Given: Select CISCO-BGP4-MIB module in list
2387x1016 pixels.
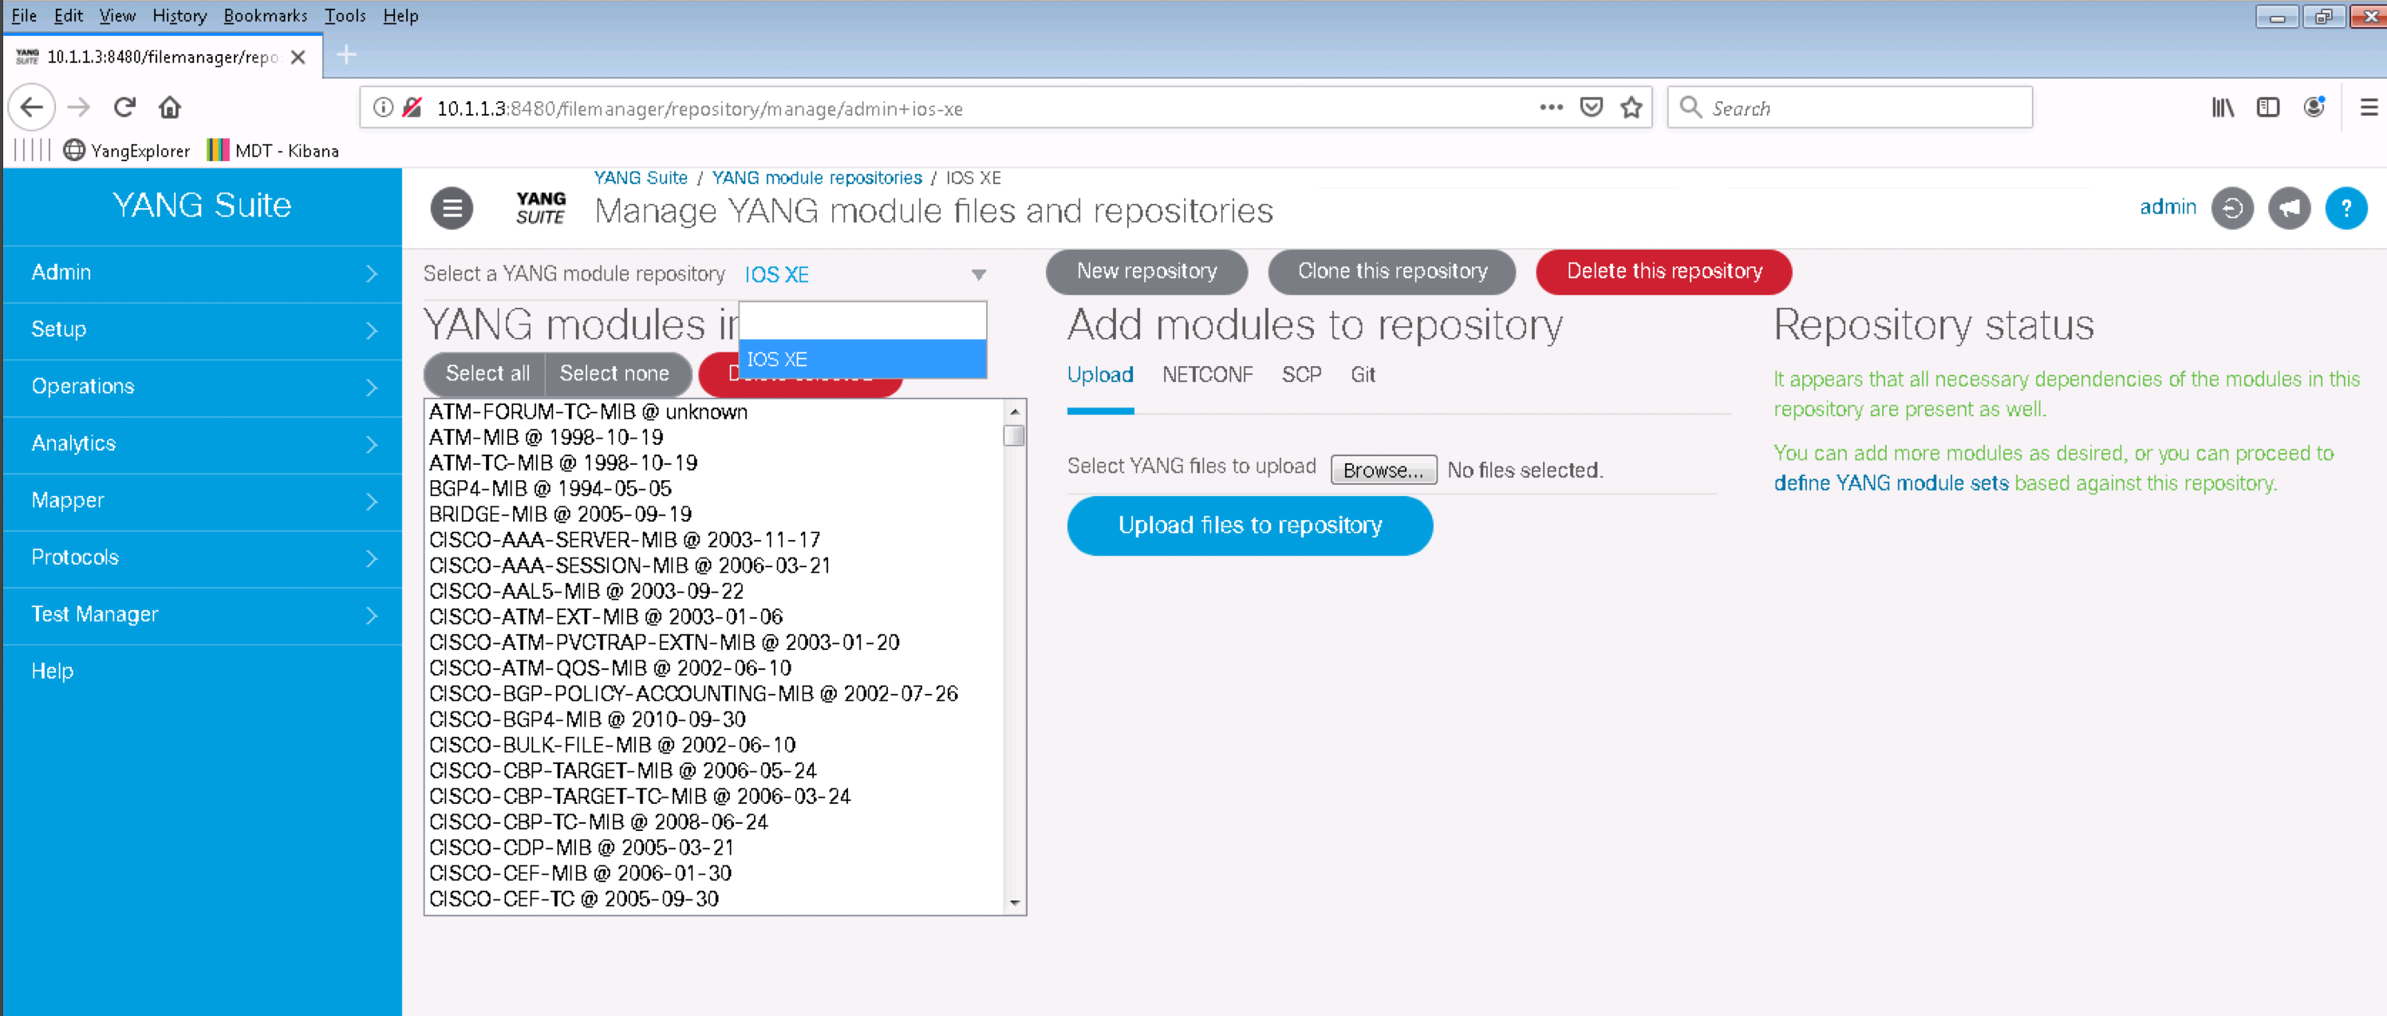Looking at the screenshot, I should coord(587,719).
